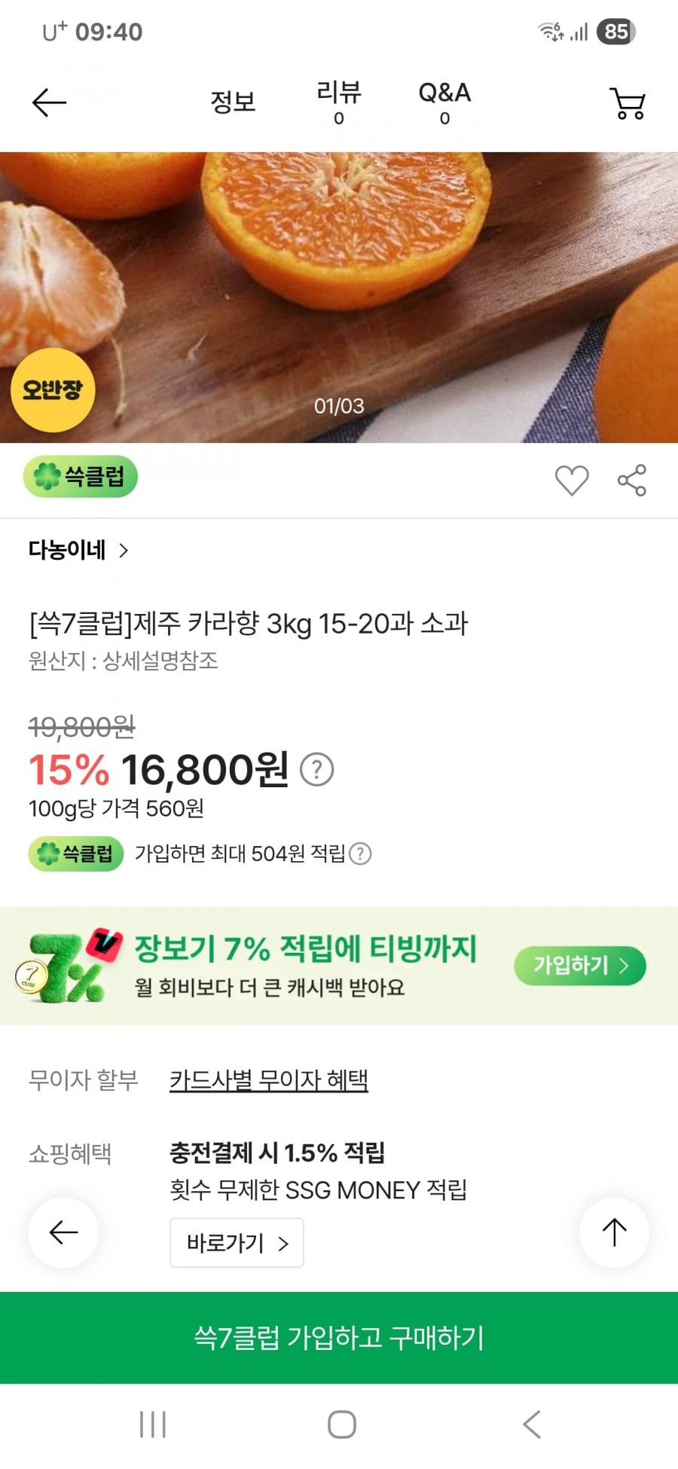
Task: Tap the share icon
Action: (632, 480)
